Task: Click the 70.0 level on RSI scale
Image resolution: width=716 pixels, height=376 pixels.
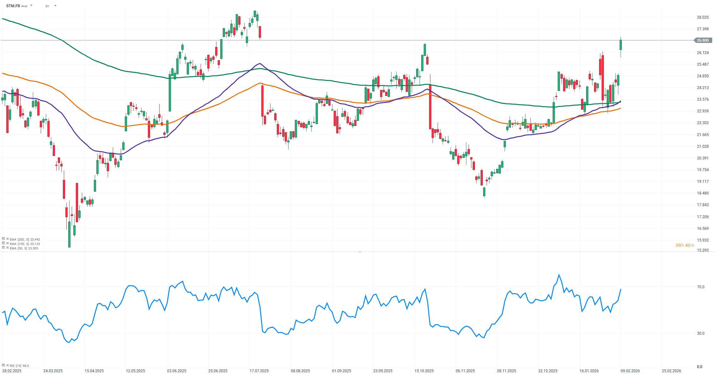Action: pos(701,287)
